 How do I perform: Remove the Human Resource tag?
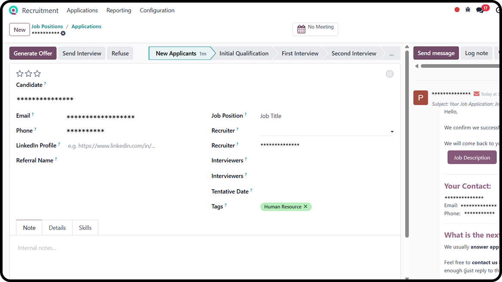pyautogui.click(x=305, y=207)
